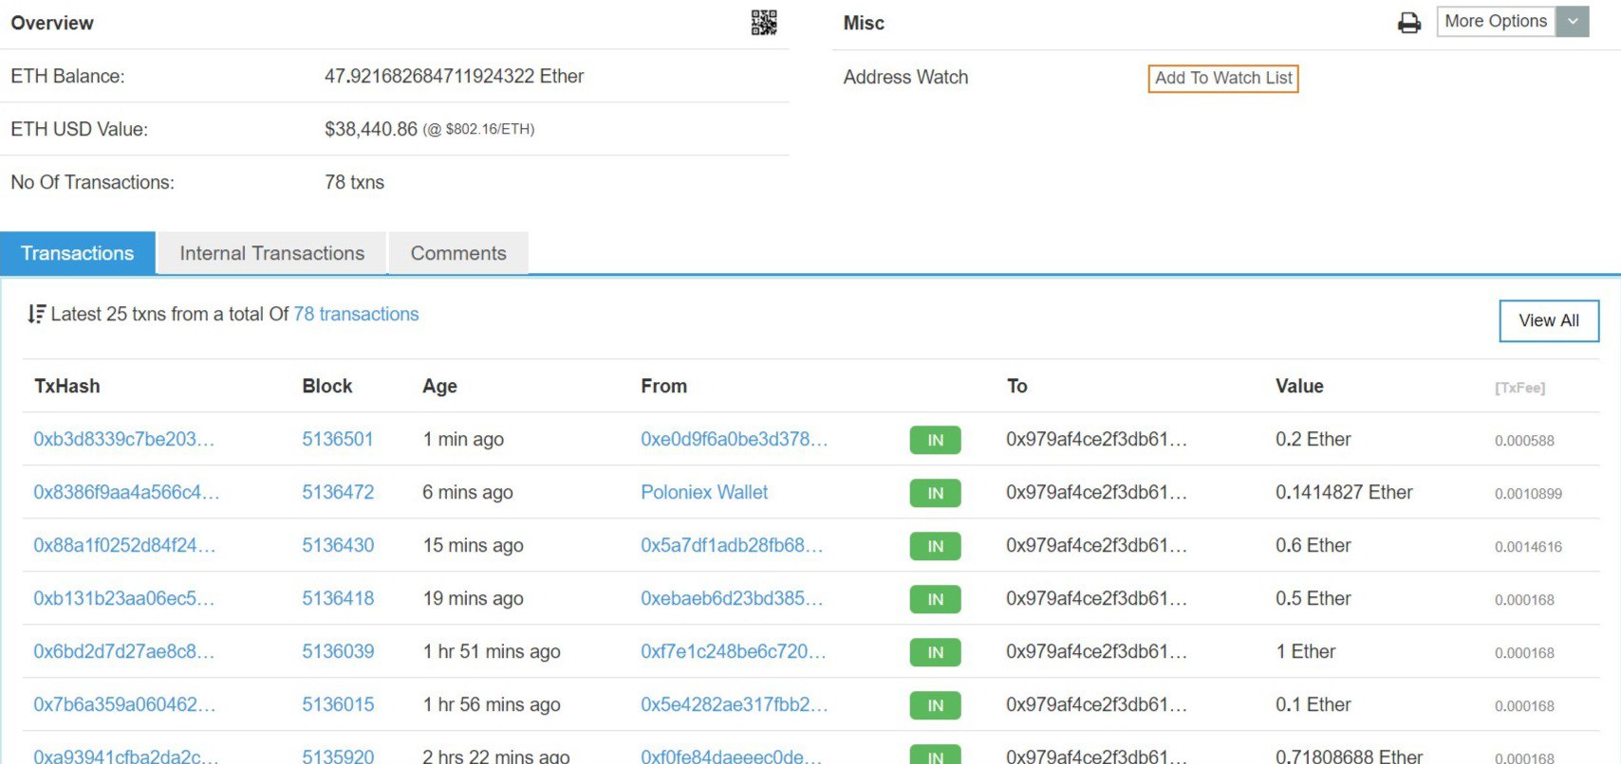Select the Transactions tab
The width and height of the screenshot is (1621, 764).
[78, 253]
